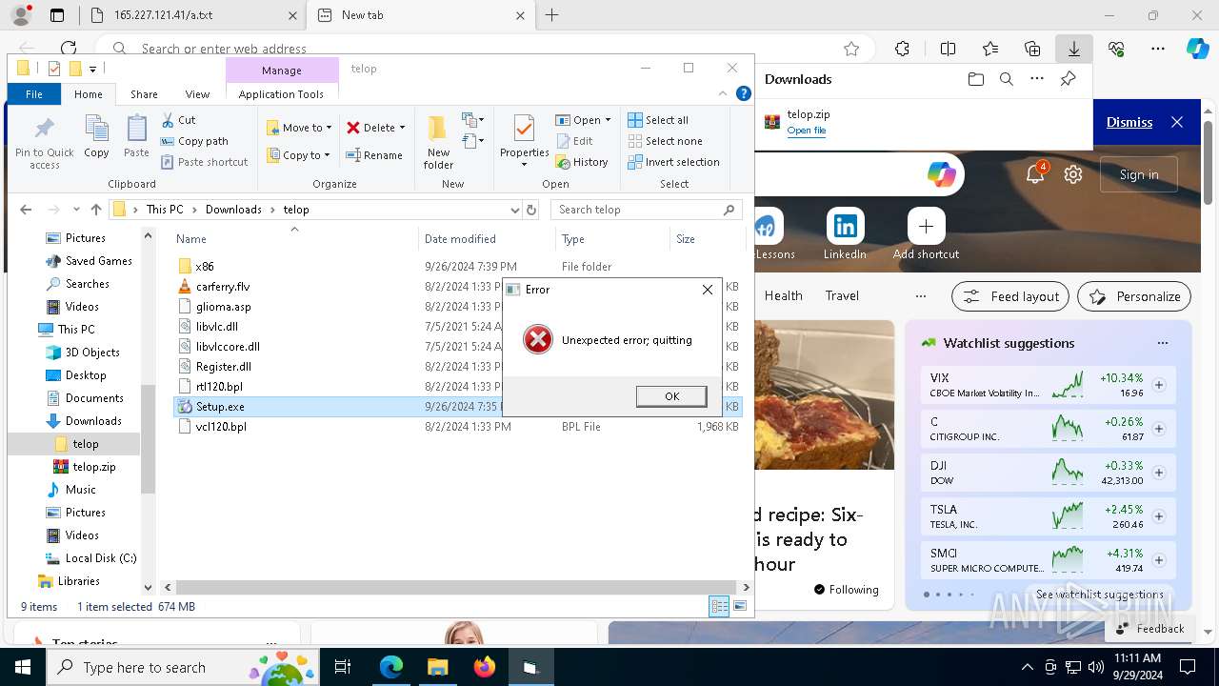1219x686 pixels.
Task: Click Cut in the Clipboard group
Action: tap(178, 120)
